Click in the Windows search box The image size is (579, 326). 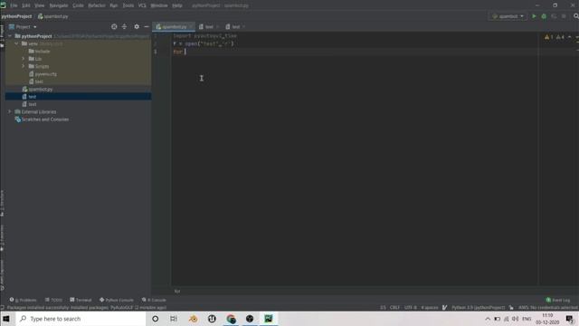coord(81,319)
